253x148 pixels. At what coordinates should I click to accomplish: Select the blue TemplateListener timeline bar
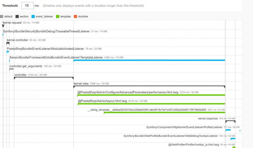(149, 60)
